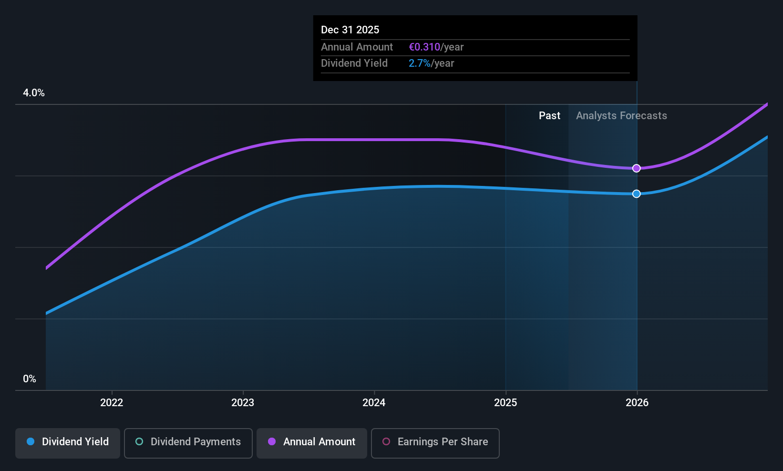Click the 4.0% y-axis label

pyautogui.click(x=34, y=93)
